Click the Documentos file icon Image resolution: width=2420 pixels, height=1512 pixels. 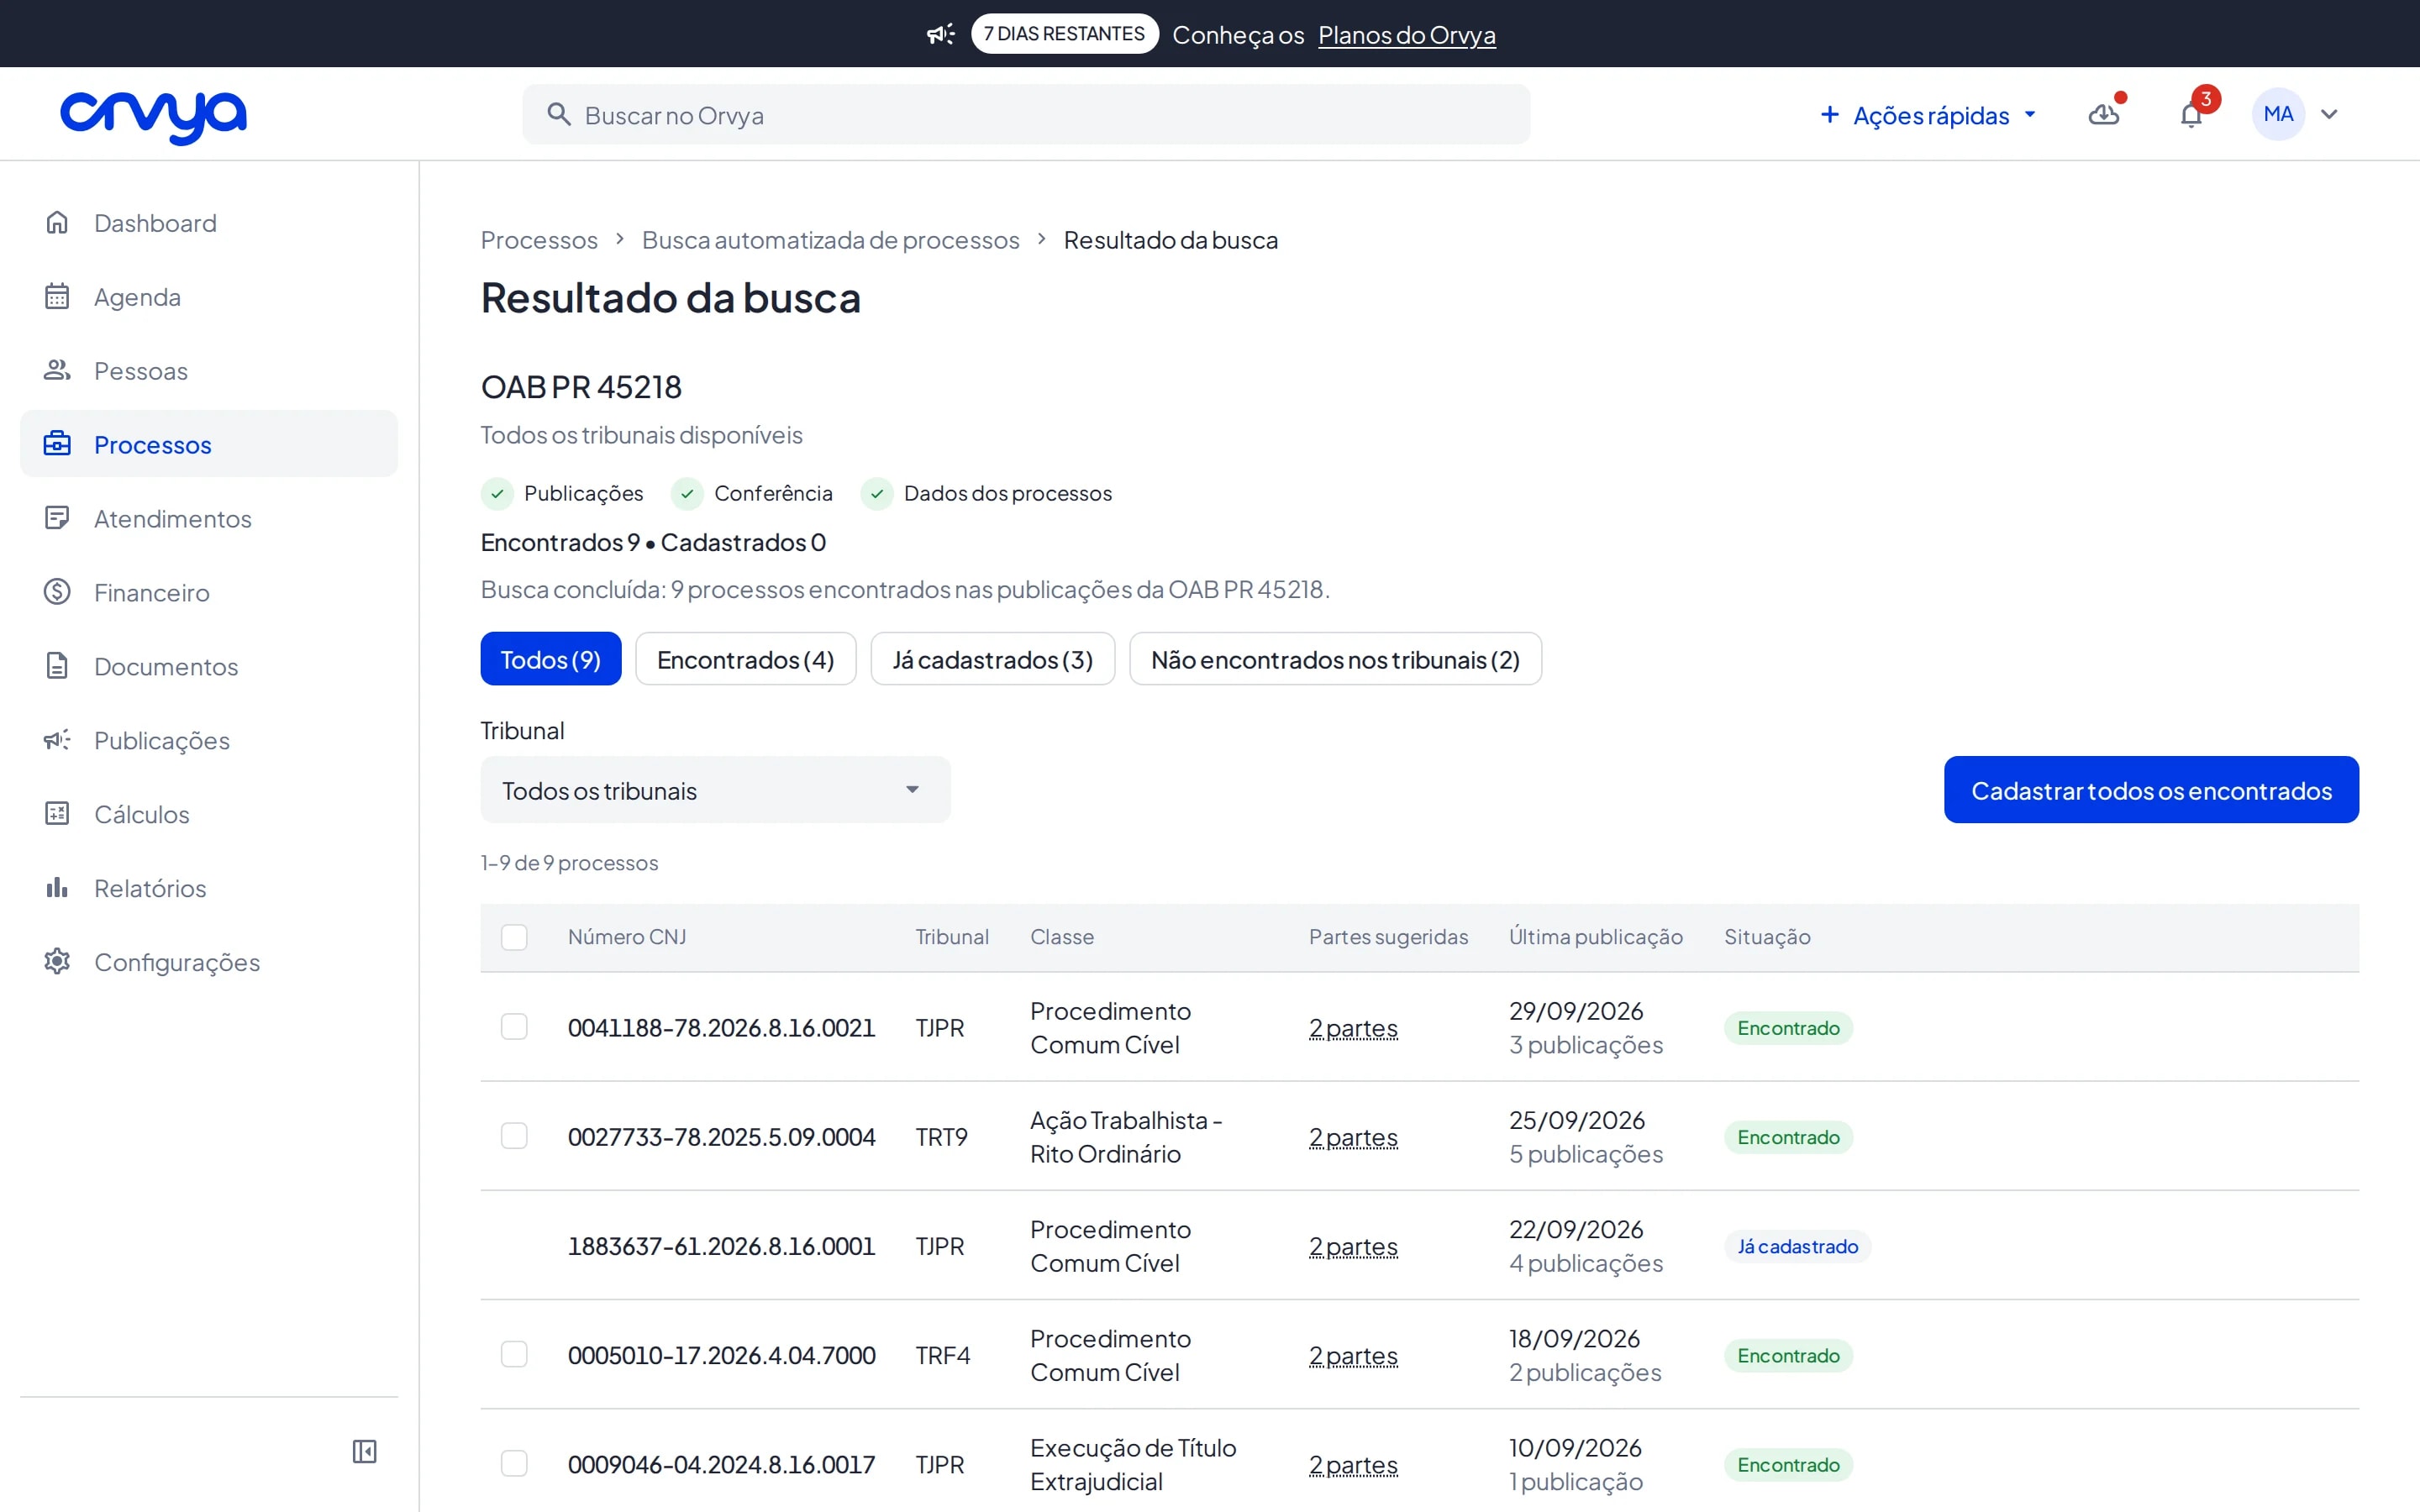pyautogui.click(x=57, y=666)
